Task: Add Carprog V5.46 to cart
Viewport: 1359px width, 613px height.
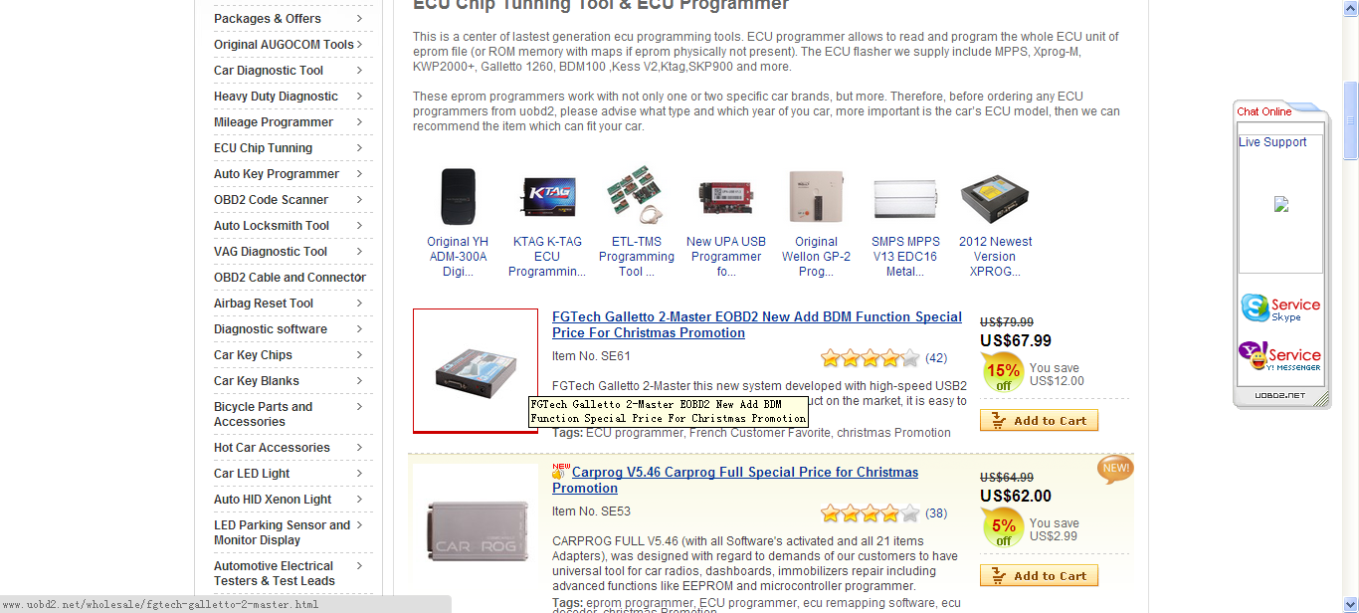Action: [1039, 576]
